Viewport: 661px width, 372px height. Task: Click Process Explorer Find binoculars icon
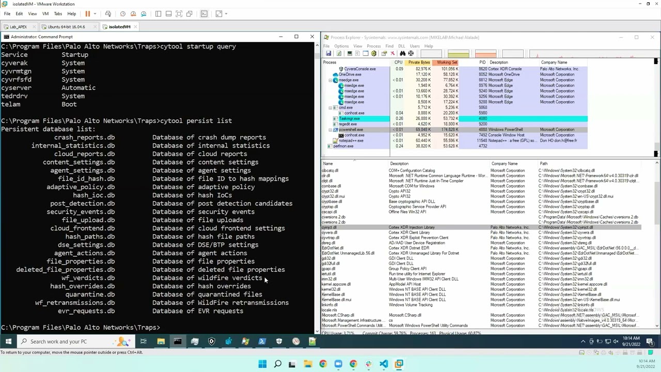[403, 54]
